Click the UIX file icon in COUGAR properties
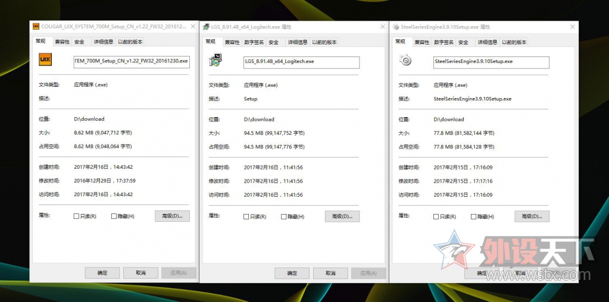 point(45,60)
